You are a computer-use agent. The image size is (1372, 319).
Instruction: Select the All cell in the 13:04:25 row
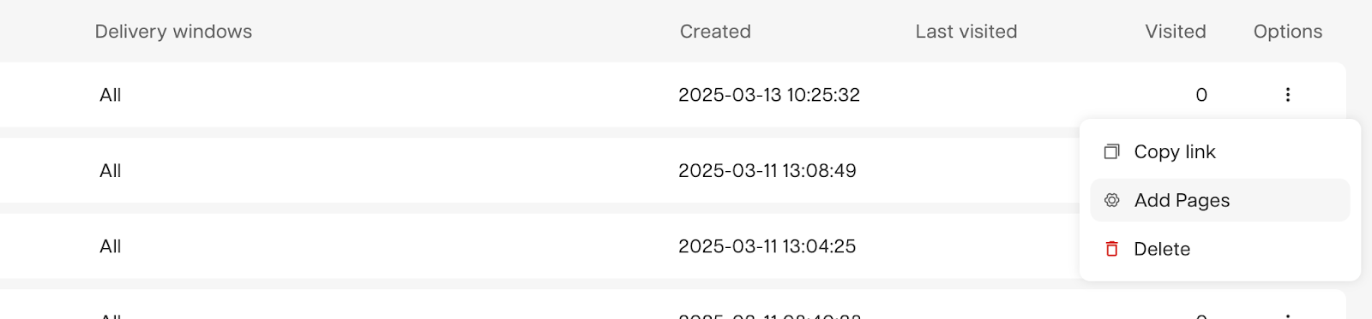coord(111,246)
